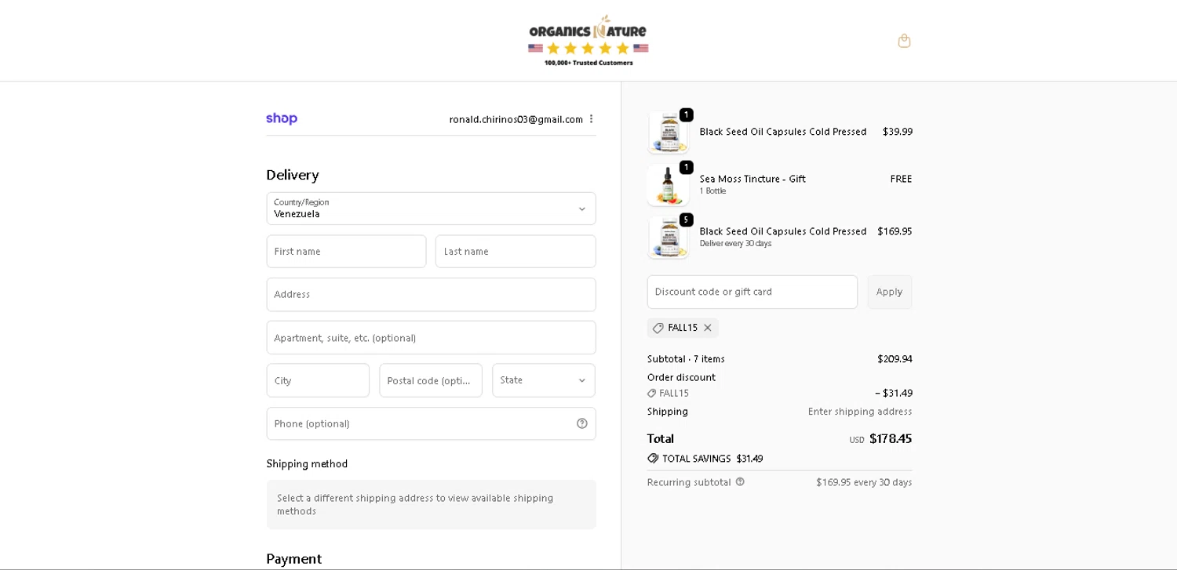1177x570 pixels.
Task: Open account options menu beside email
Action: pos(591,119)
